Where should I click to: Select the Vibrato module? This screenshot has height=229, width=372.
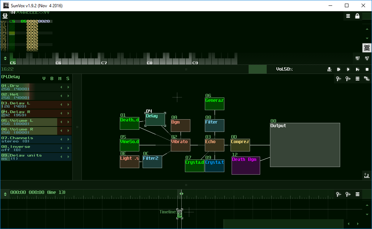[181, 145]
